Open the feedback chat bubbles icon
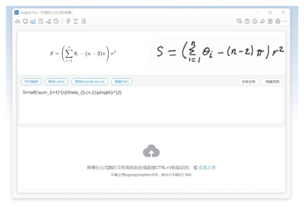304x209 pixels. pos(239,21)
